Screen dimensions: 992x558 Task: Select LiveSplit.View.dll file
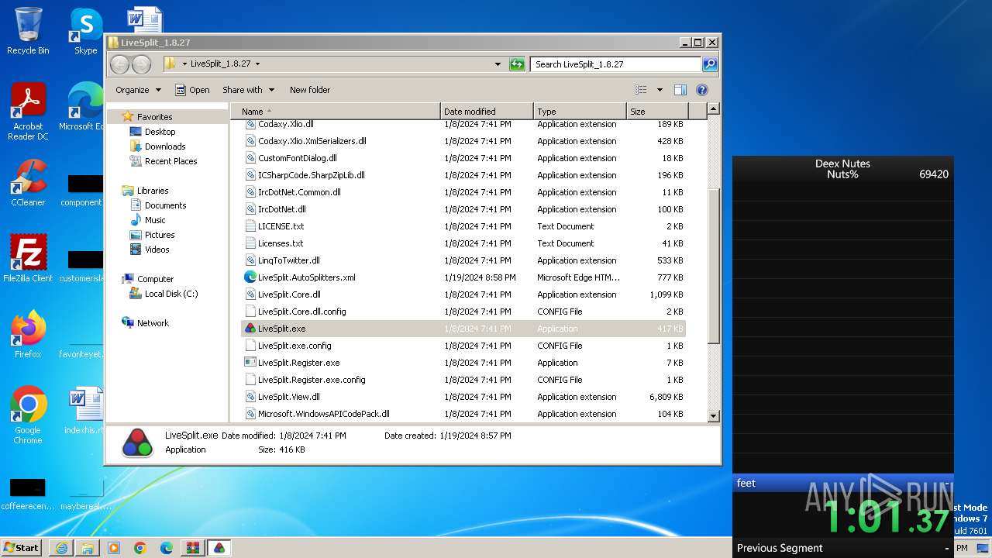[463, 397]
